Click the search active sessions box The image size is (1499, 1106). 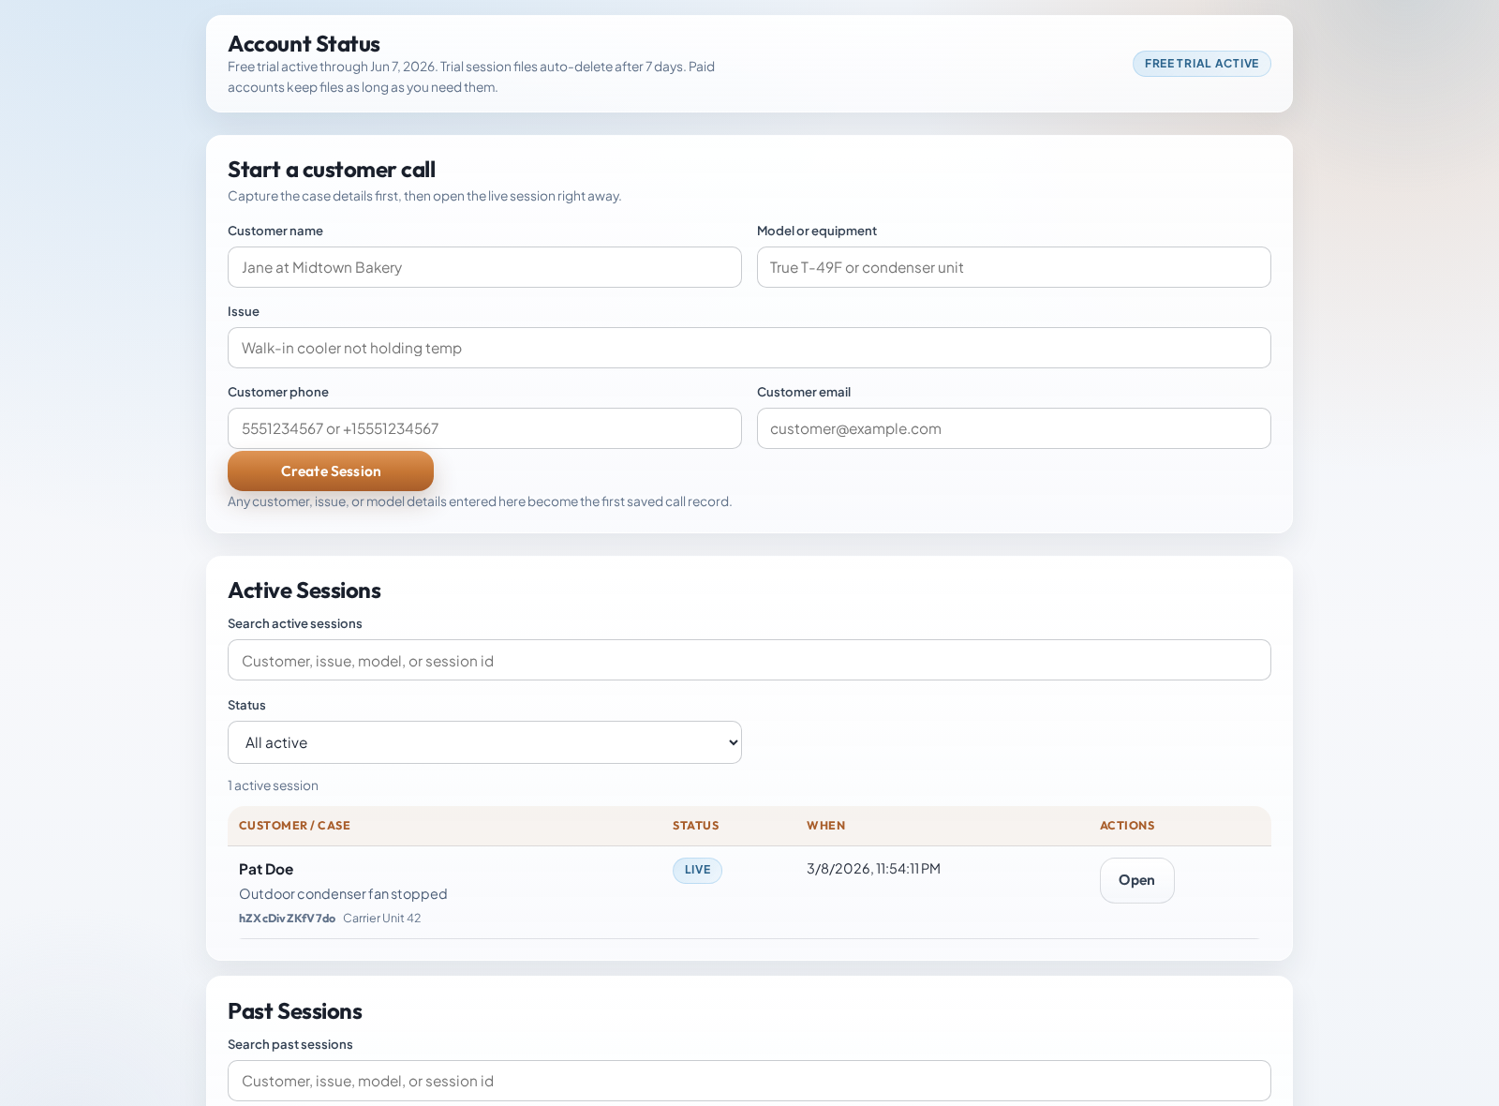pyautogui.click(x=749, y=660)
